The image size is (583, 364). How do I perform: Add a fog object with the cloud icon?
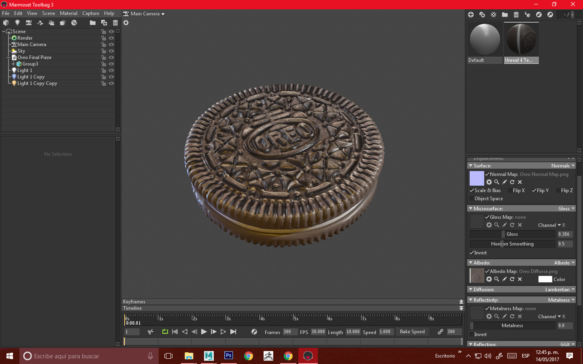coord(51,23)
